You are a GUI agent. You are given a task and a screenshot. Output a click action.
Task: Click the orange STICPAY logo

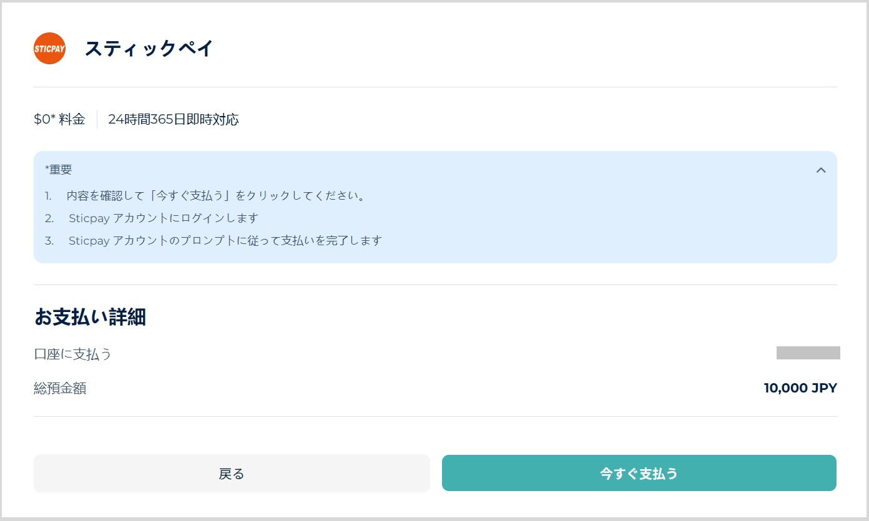(x=49, y=49)
